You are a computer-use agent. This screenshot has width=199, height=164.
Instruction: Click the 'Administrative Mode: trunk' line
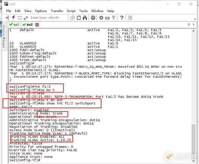coord(36,113)
